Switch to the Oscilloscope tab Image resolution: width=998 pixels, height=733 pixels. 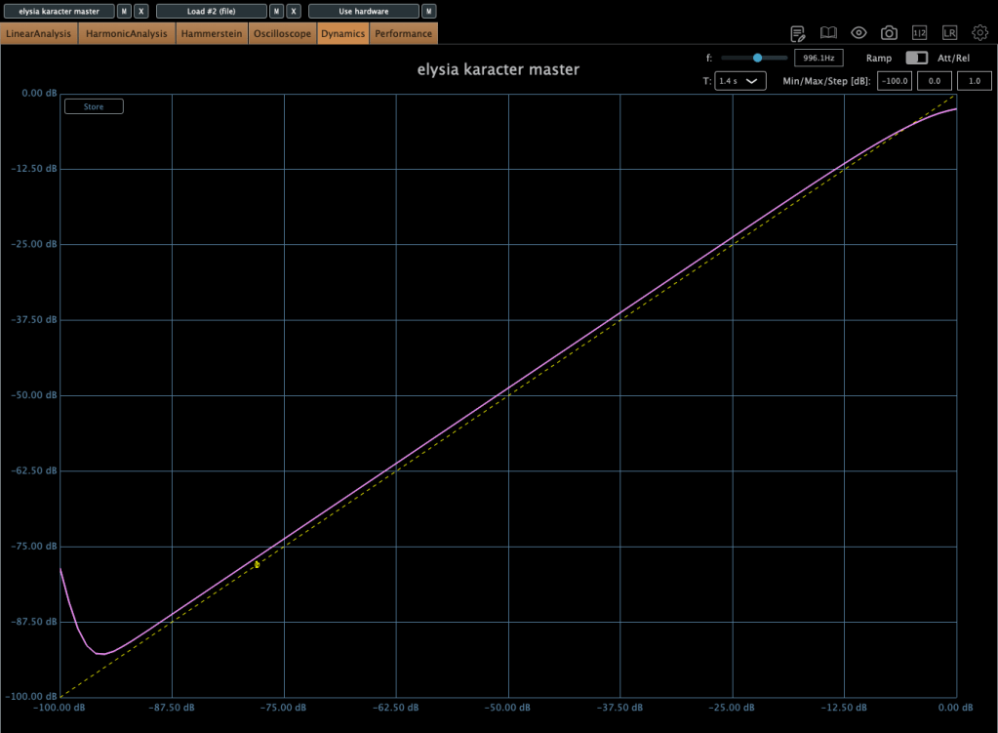(x=282, y=34)
